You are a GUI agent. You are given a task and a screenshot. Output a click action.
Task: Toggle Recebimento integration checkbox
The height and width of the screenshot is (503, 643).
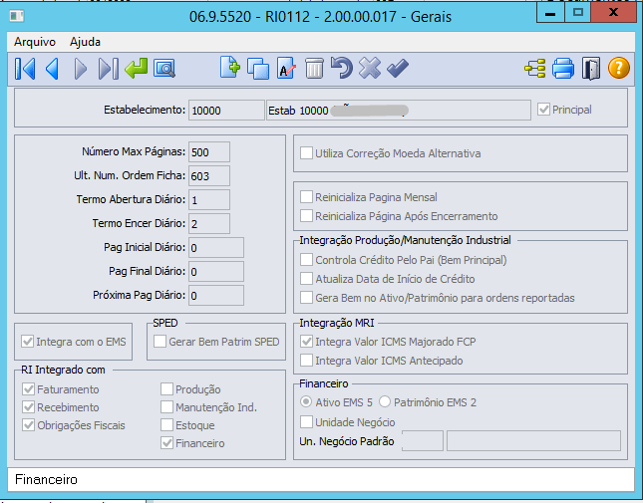click(28, 406)
